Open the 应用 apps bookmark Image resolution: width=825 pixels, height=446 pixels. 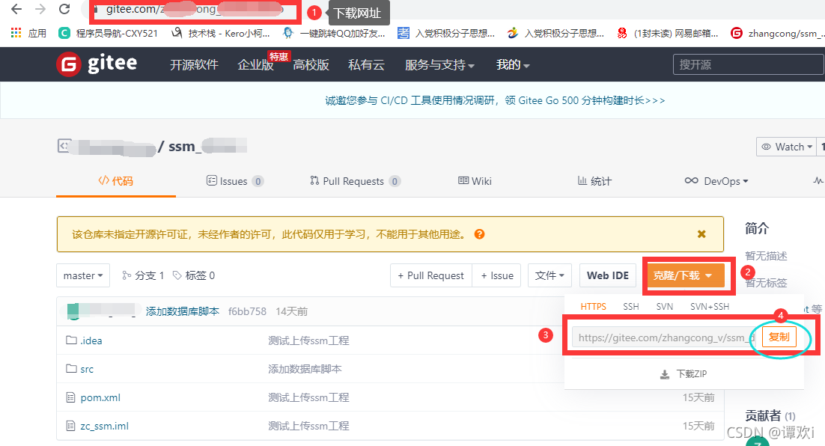29,33
